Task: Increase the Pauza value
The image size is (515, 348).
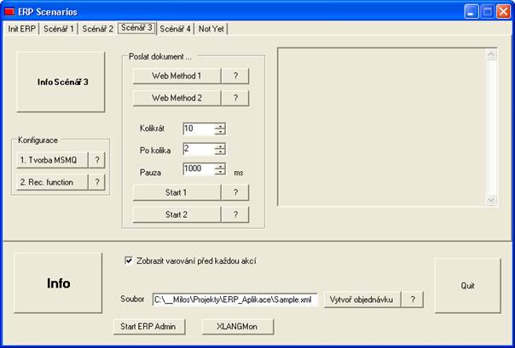Action: click(x=220, y=167)
